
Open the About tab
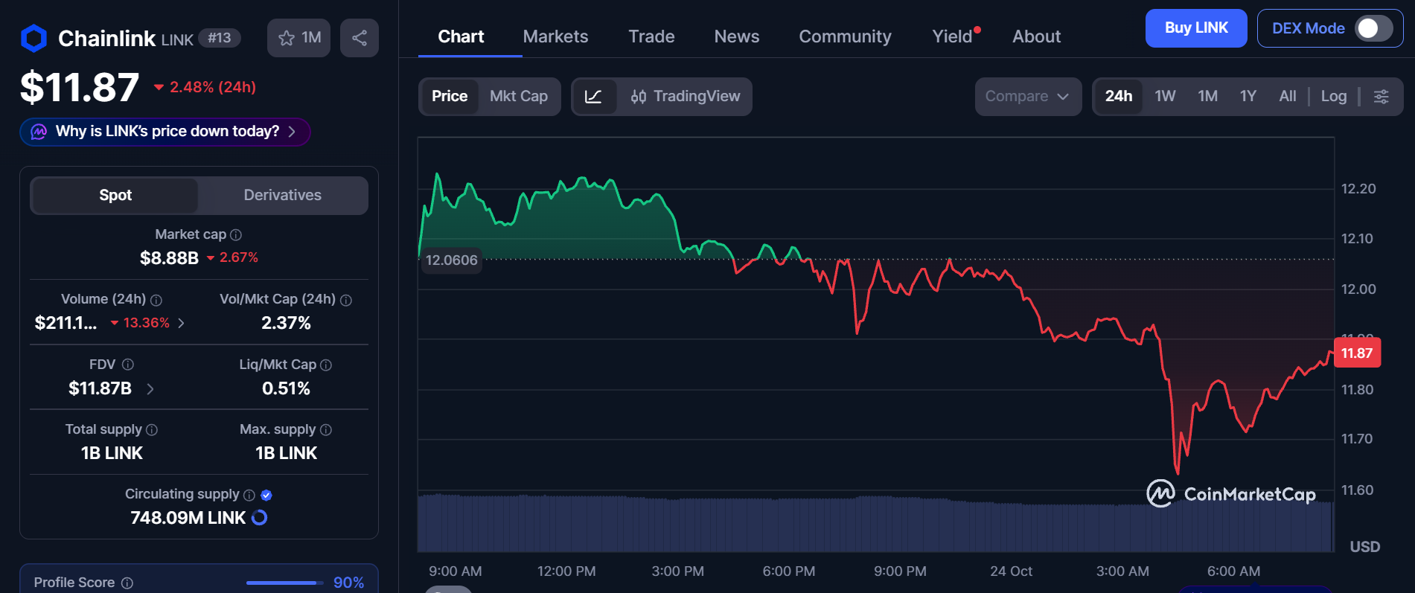(1036, 36)
